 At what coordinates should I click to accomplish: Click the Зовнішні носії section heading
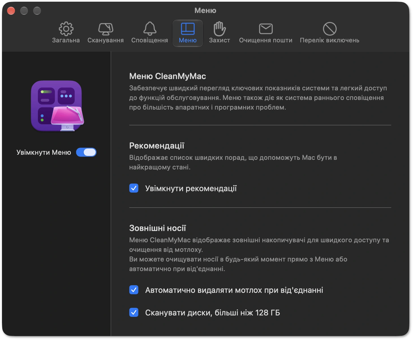158,228
